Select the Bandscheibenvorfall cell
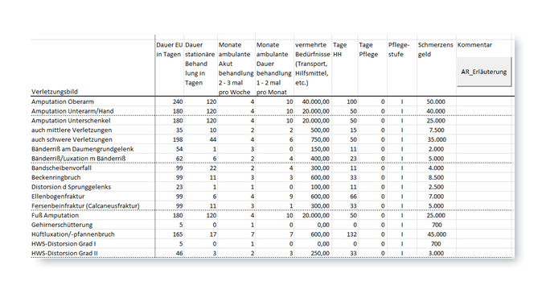Viewport: 542px width, 294px height. point(62,168)
